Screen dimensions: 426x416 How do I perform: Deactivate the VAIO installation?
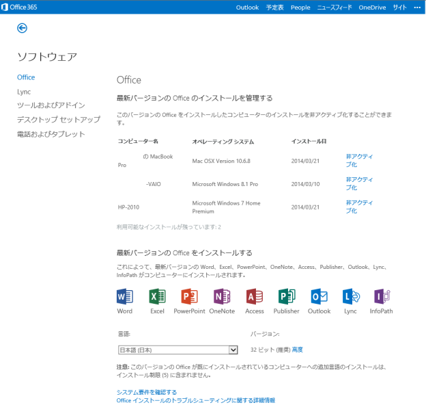359,183
